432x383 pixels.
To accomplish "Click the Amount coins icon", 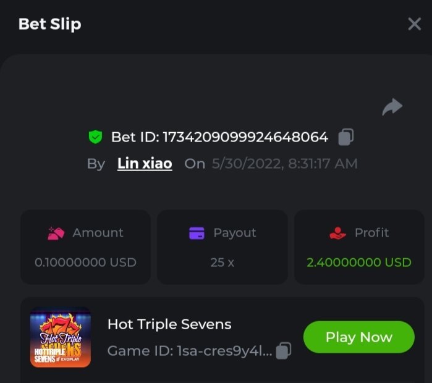I will click(x=56, y=233).
